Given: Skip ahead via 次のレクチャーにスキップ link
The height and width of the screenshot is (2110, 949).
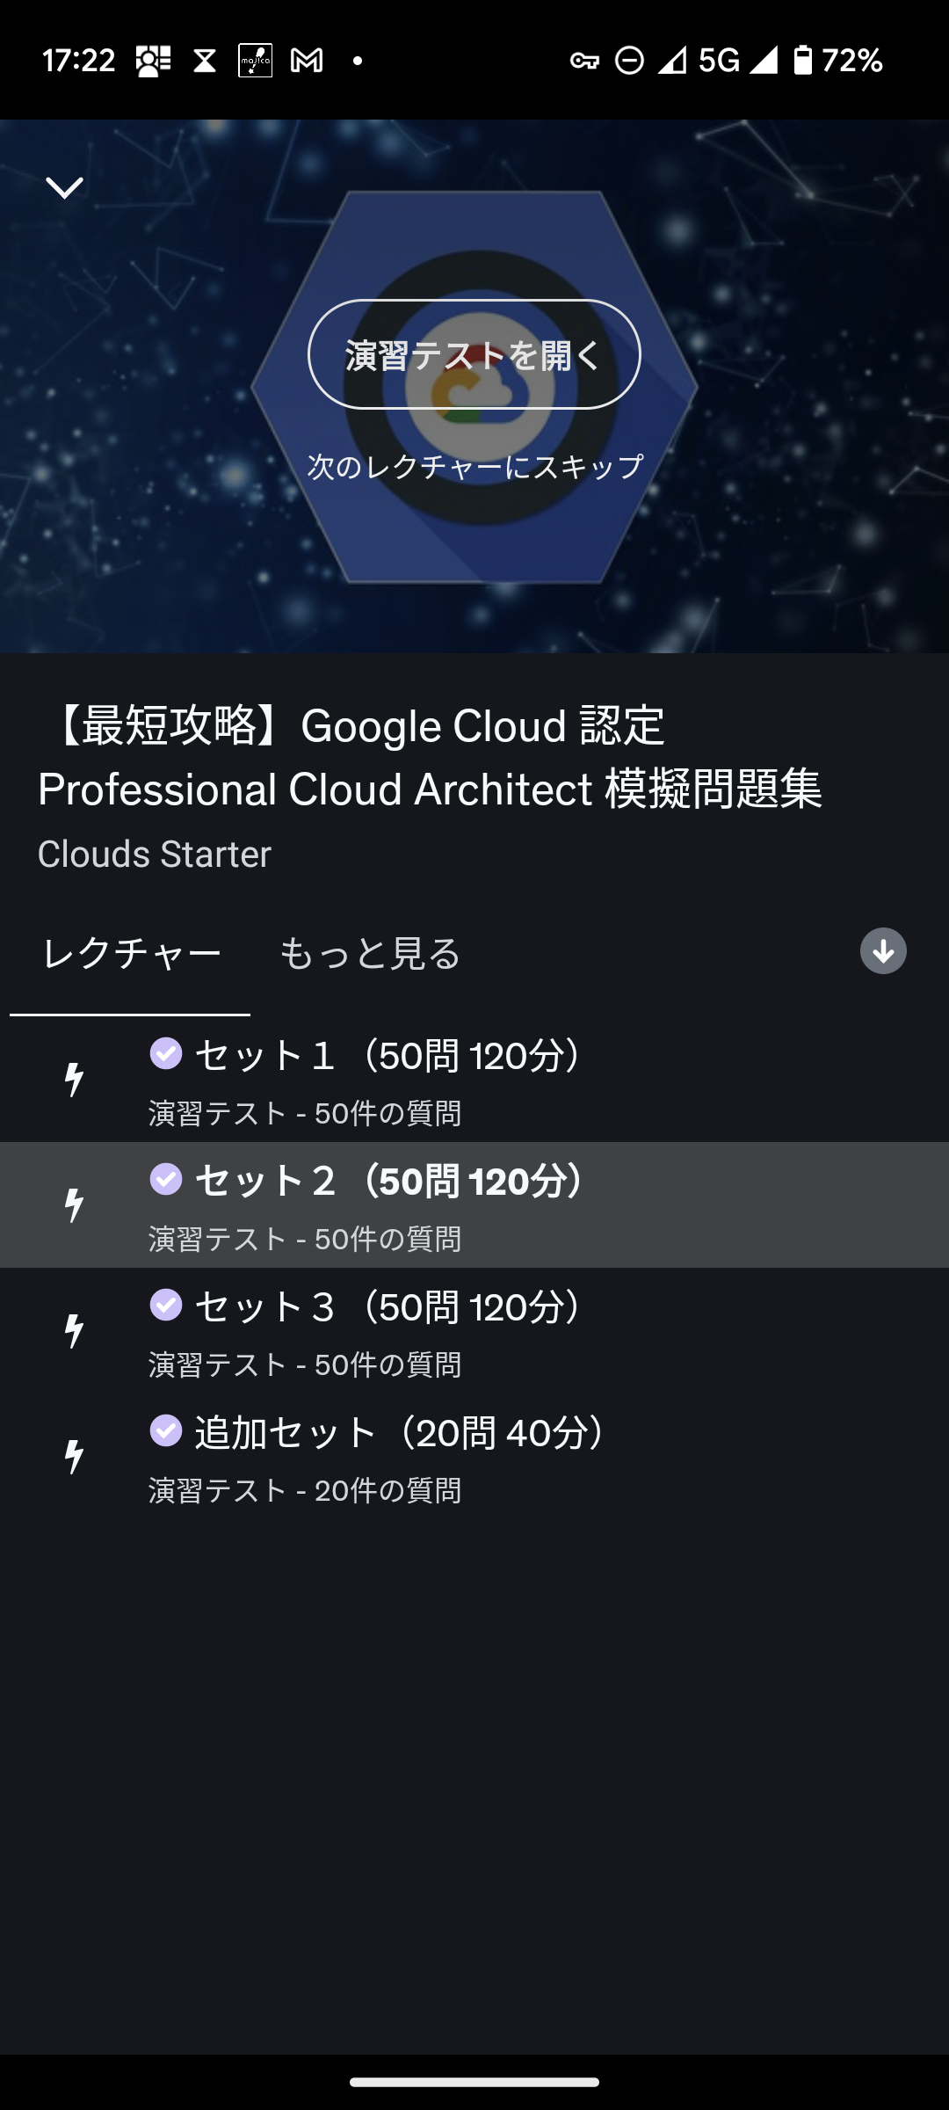Looking at the screenshot, I should (x=475, y=466).
